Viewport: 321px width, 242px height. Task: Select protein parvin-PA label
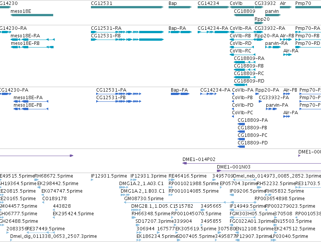click(x=277, y=105)
